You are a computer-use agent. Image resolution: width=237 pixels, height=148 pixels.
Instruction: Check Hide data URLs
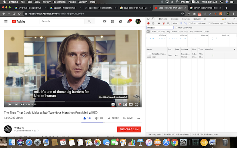pos(176,28)
